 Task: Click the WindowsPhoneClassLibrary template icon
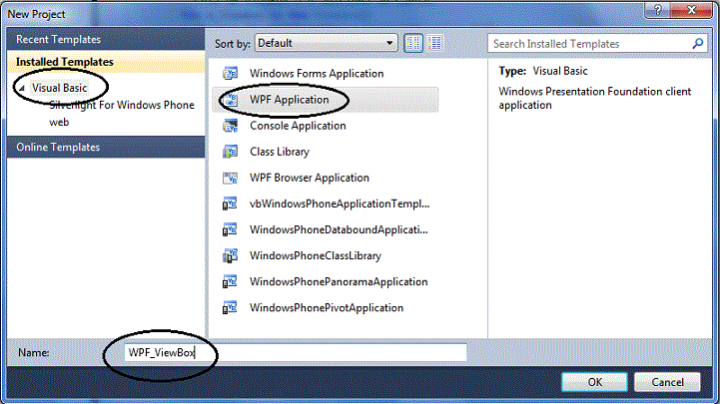pos(230,255)
